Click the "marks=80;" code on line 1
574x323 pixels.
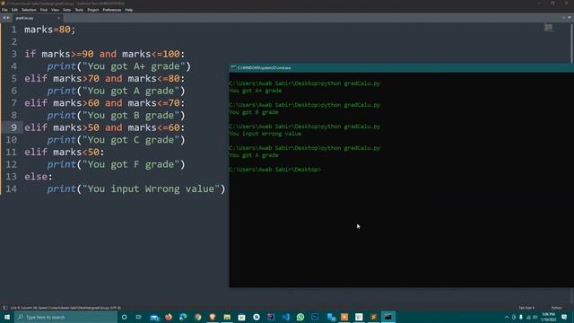50,30
